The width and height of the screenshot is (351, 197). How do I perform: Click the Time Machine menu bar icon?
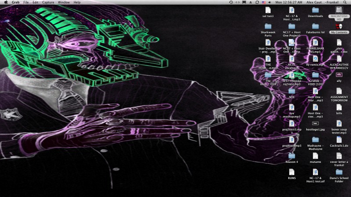pyautogui.click(x=231, y=2)
